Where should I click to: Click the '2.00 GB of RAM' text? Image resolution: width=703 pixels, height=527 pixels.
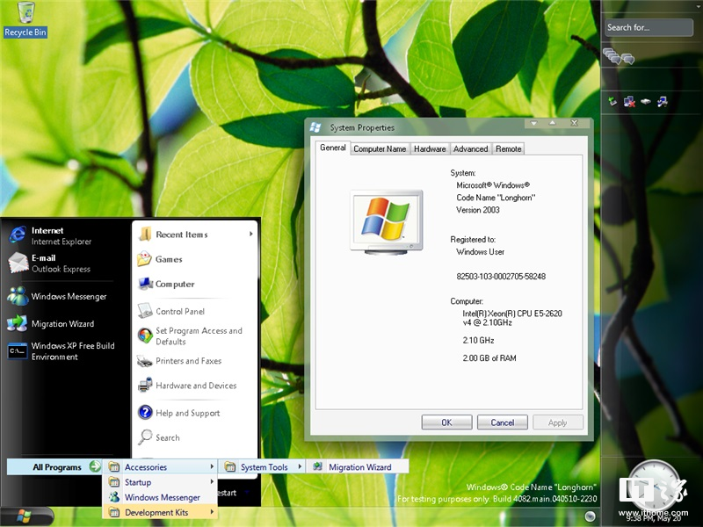(x=489, y=358)
